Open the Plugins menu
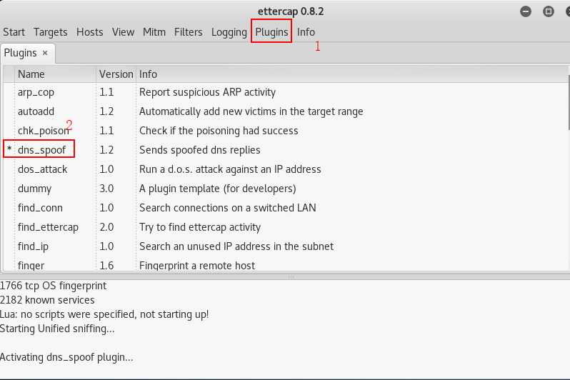570x380 pixels. point(271,32)
